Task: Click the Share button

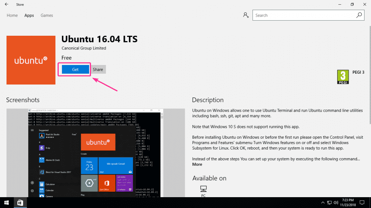Action: click(x=98, y=69)
